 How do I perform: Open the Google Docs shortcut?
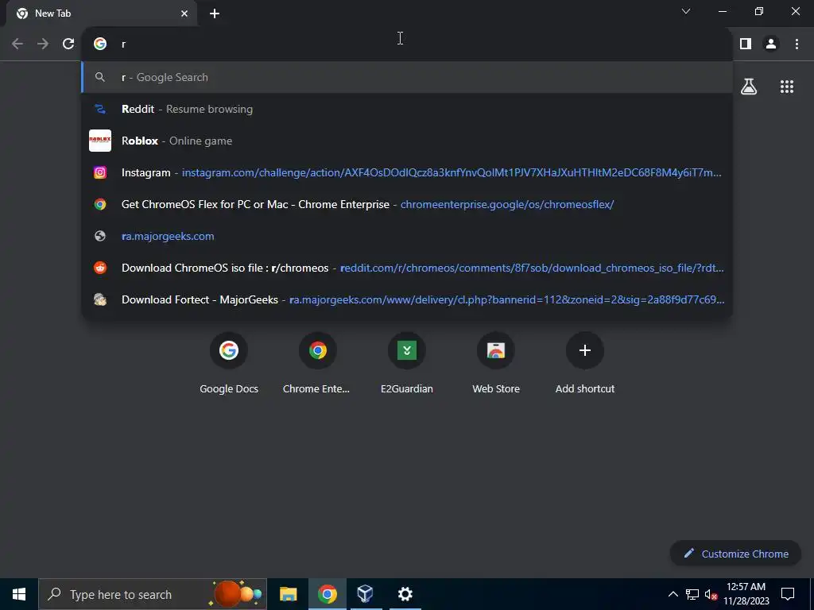[229, 363]
